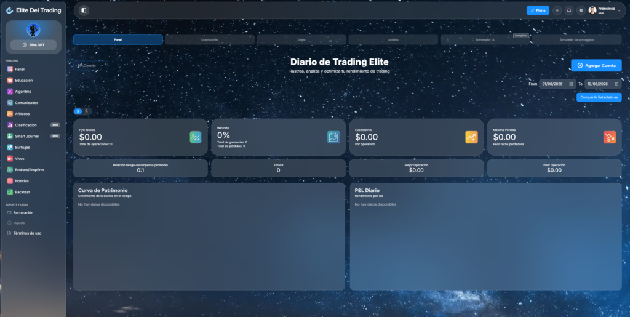
Task: Open the From date calendar icon
Action: click(571, 84)
